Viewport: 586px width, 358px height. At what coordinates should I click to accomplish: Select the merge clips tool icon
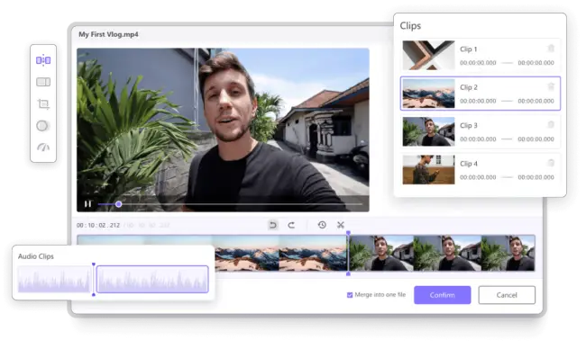(x=43, y=82)
